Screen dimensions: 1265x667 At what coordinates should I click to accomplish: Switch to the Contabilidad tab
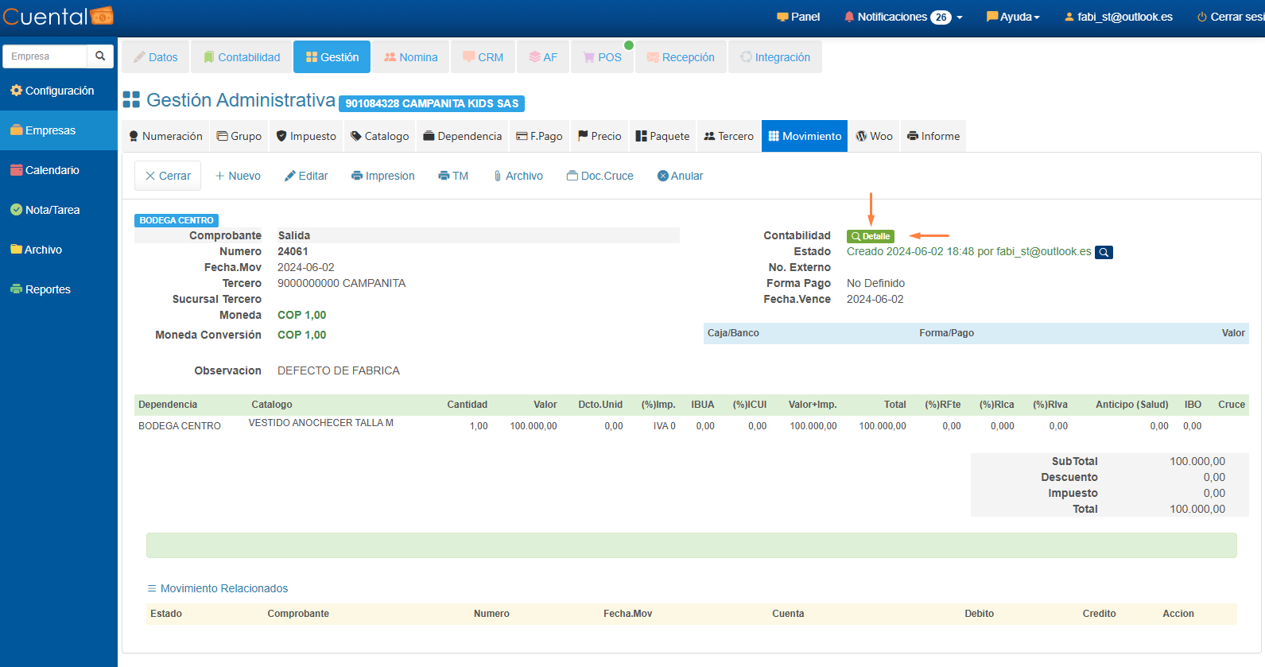tap(242, 57)
